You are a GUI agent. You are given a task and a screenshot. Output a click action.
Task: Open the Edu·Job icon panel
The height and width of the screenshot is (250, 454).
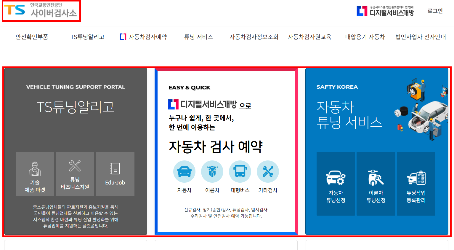[115, 174]
